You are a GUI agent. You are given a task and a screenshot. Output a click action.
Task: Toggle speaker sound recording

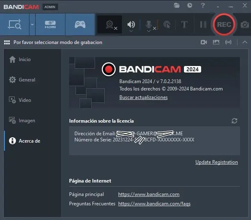pyautogui.click(x=131, y=24)
